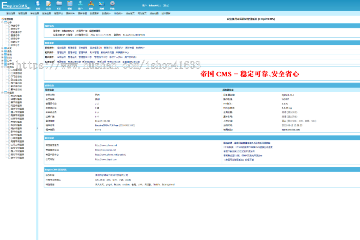Collapse the 座右铭 tree node
360x240 pixels.
pos(2,67)
